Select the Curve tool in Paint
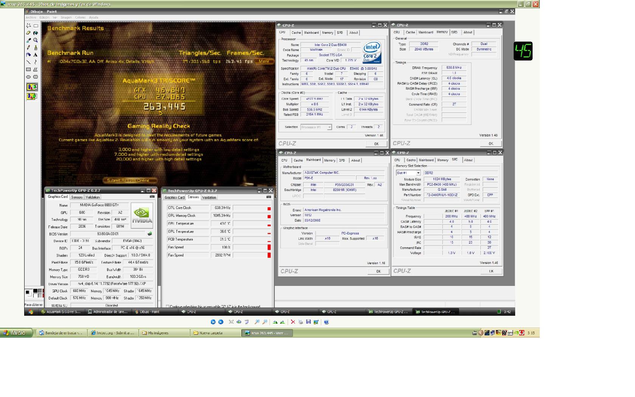 tap(36, 62)
